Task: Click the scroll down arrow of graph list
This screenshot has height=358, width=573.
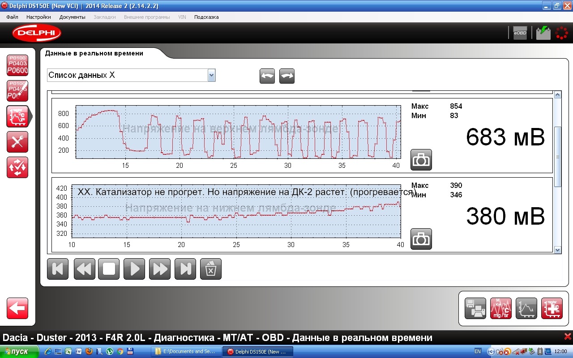Action: click(x=558, y=250)
